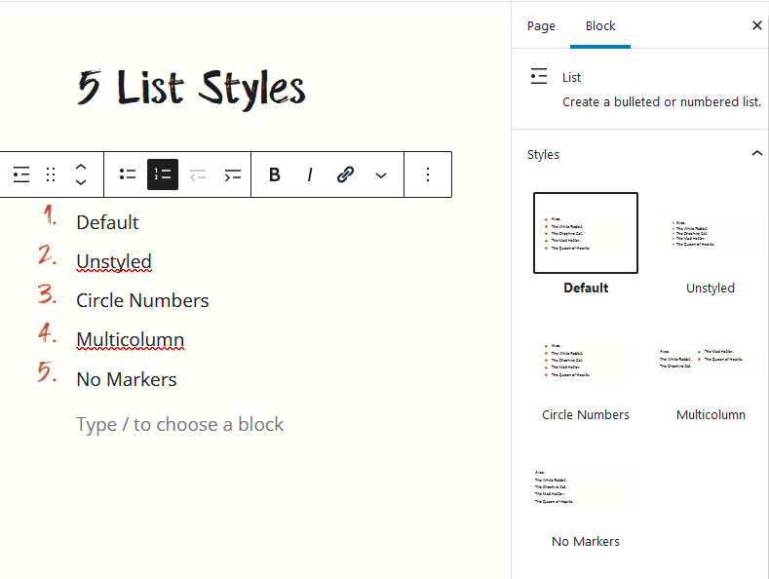Toggle bold formatting

(x=275, y=174)
